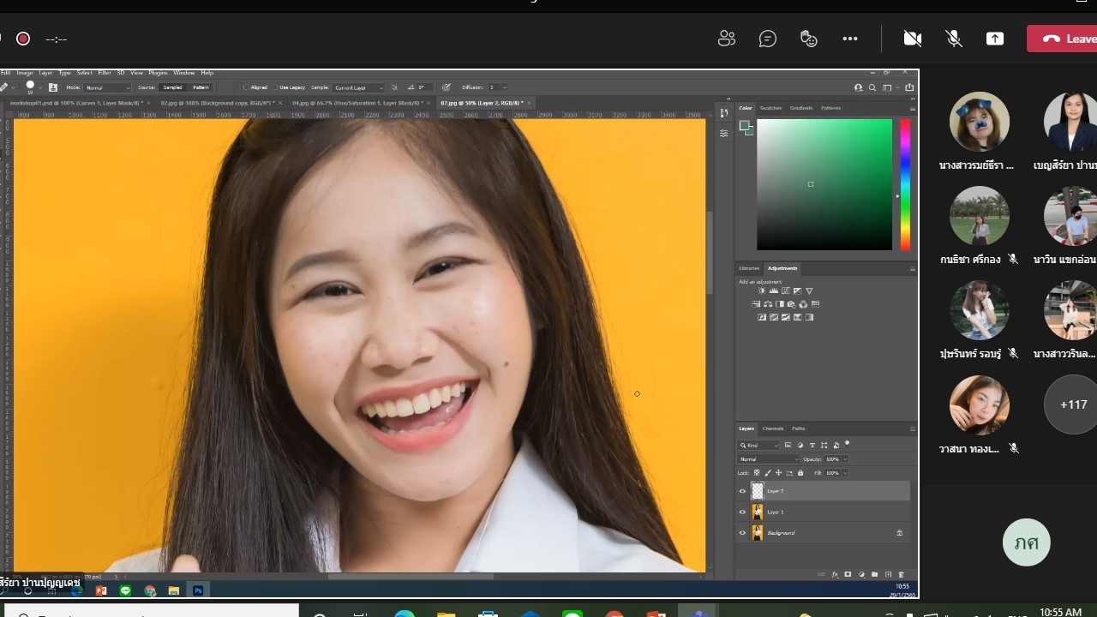Open the Sample Current Layer dropdown

(358, 87)
